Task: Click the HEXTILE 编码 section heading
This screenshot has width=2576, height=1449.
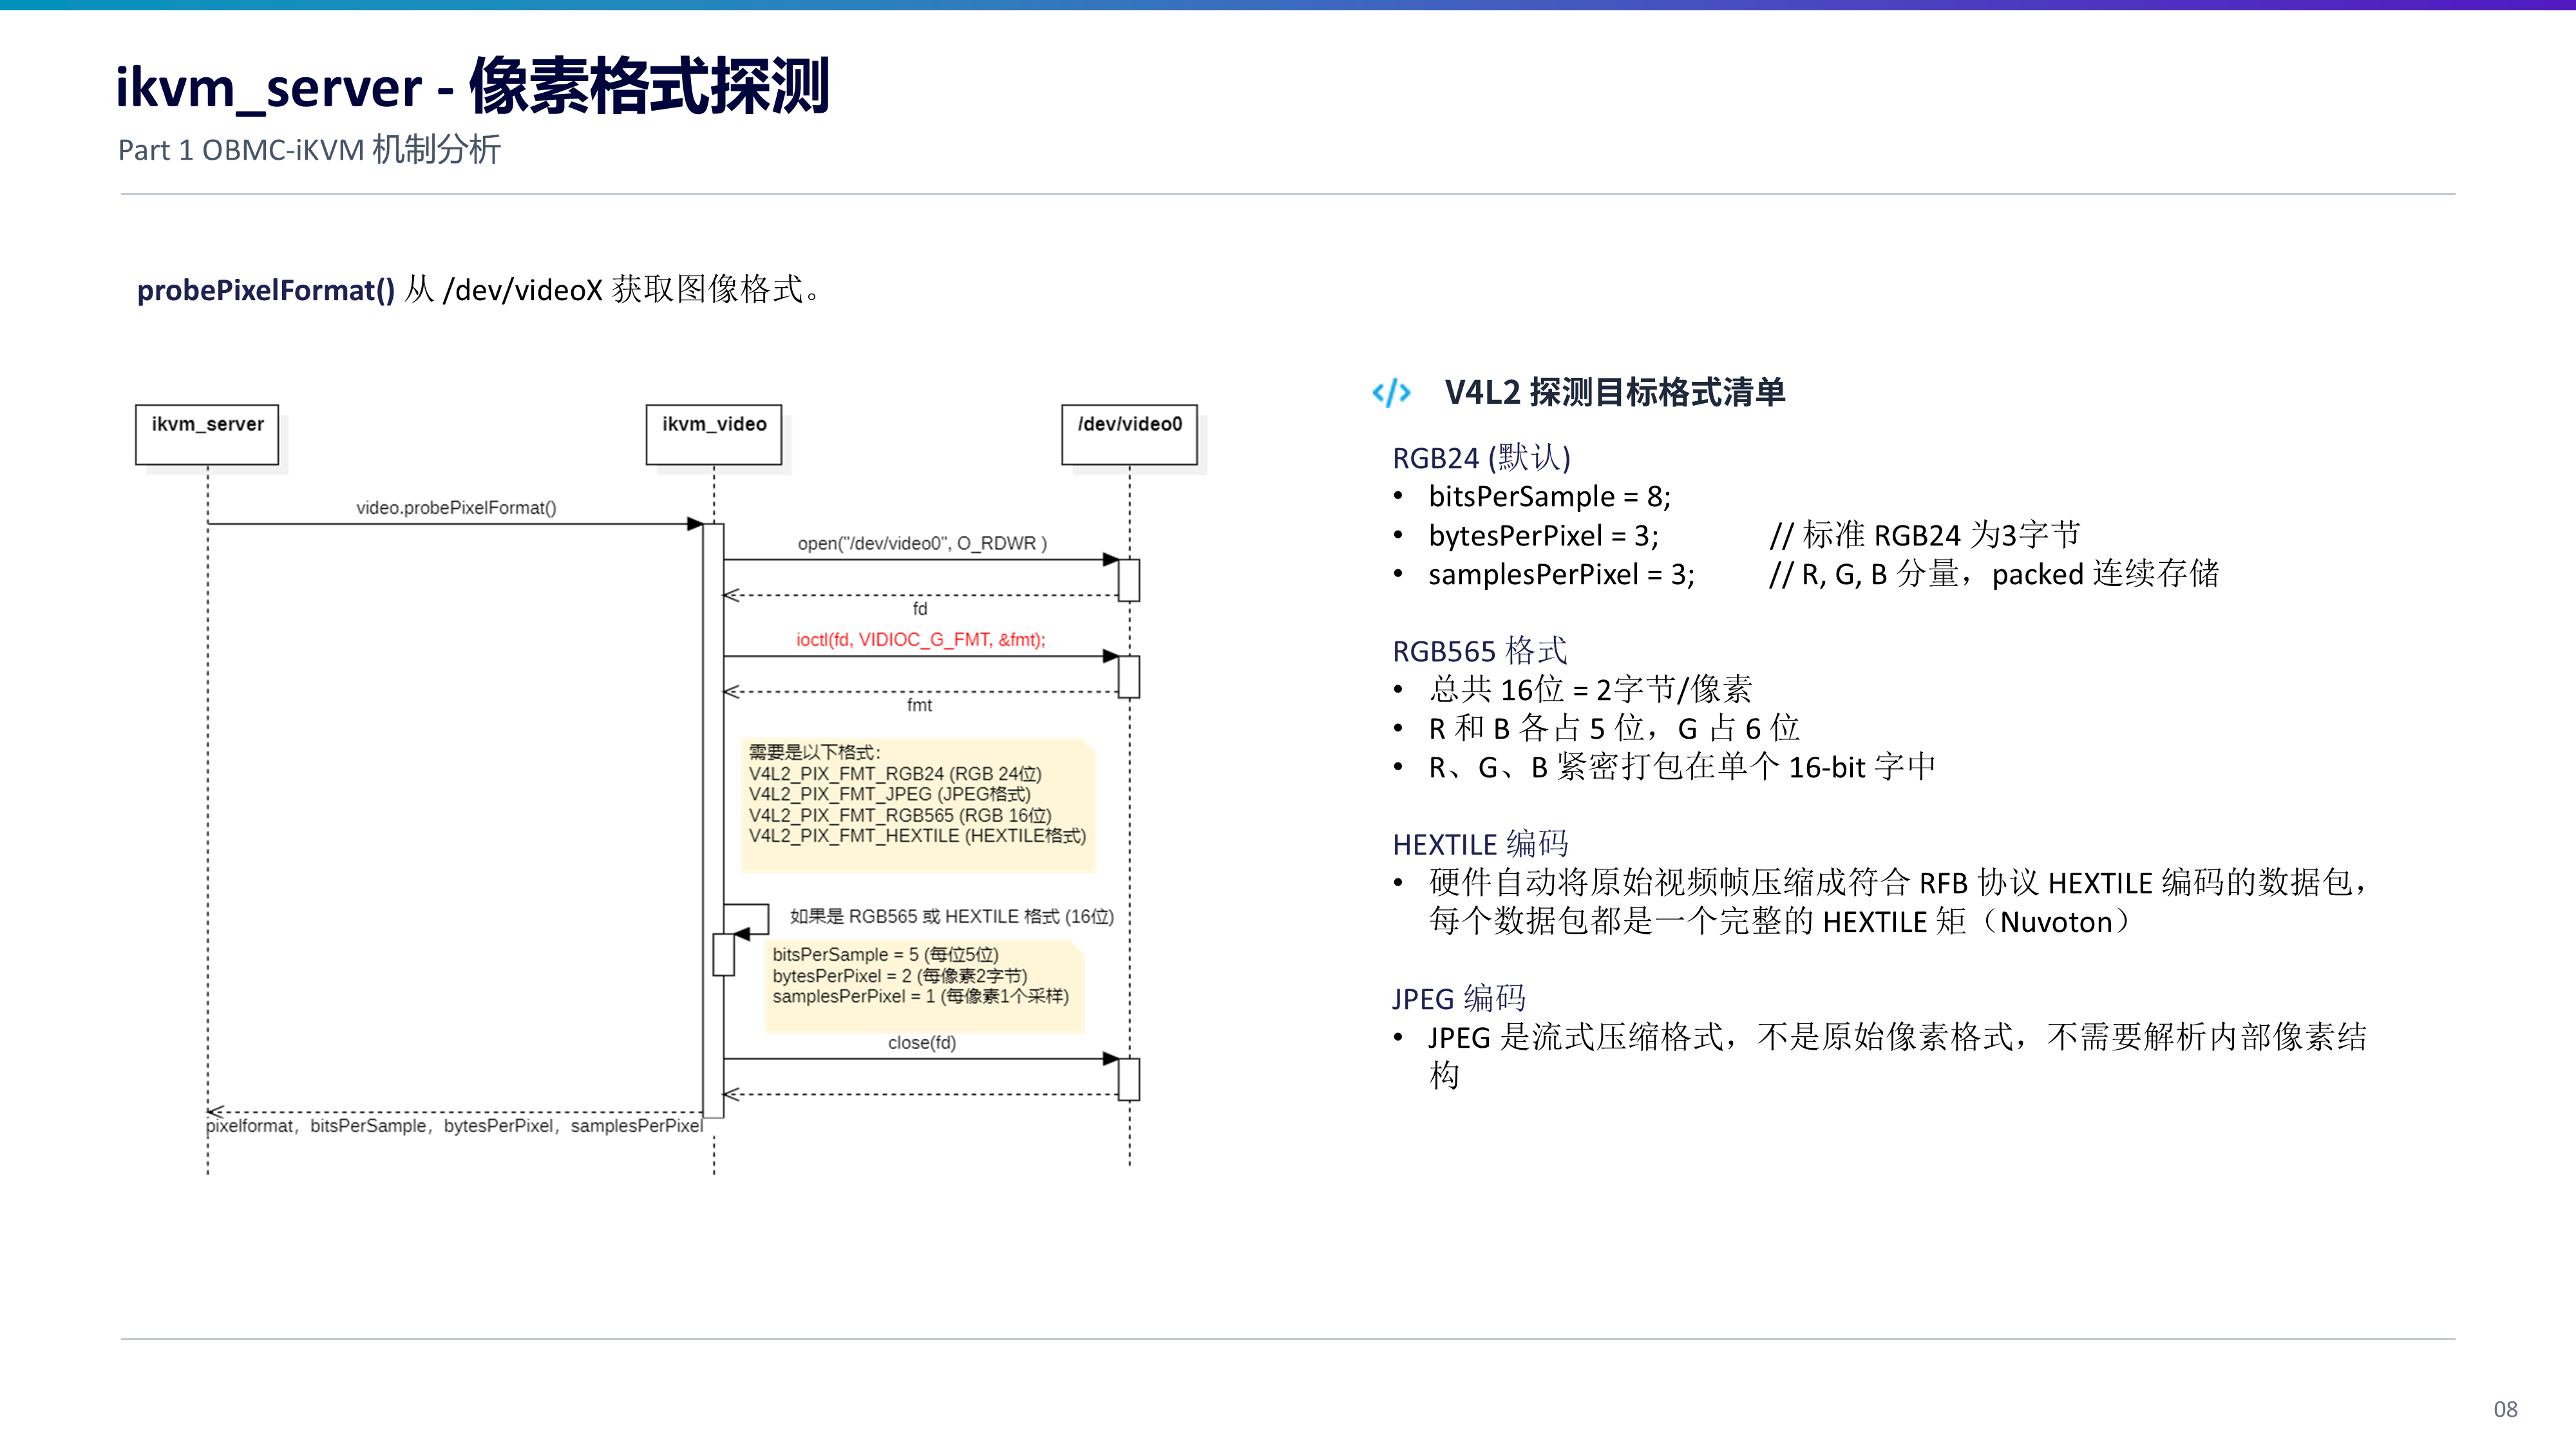Action: (1480, 844)
